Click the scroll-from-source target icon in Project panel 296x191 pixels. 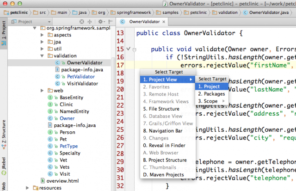click(x=82, y=22)
